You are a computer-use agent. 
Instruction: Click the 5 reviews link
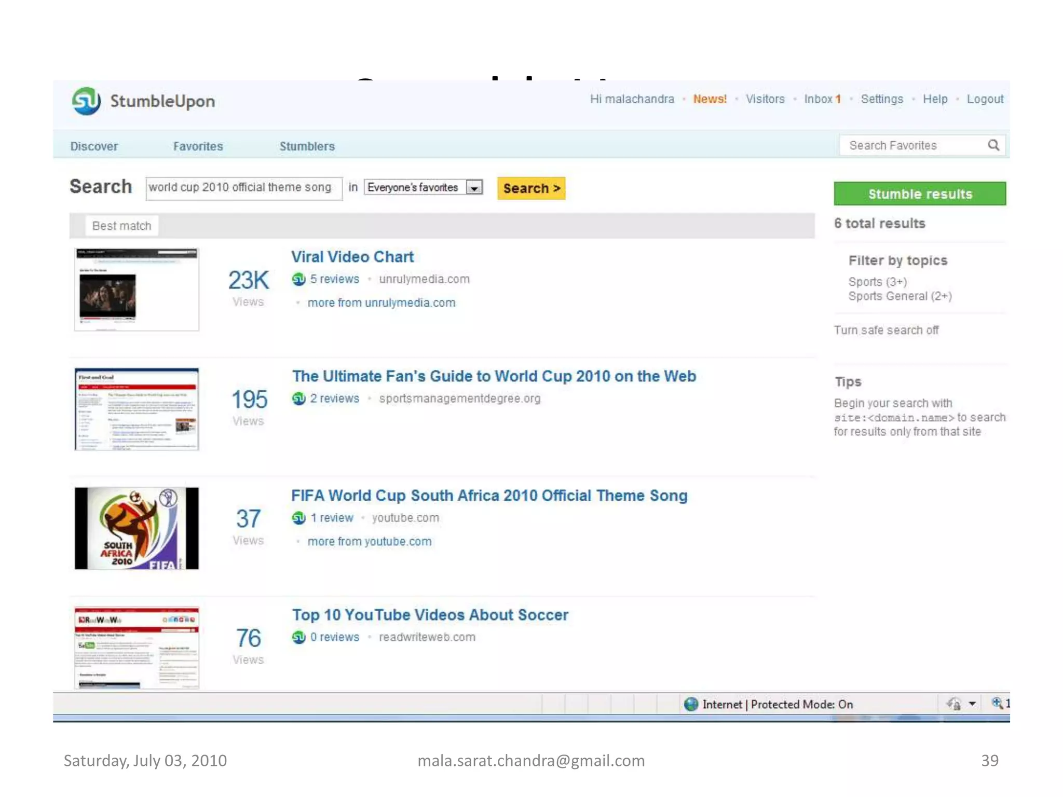point(334,279)
